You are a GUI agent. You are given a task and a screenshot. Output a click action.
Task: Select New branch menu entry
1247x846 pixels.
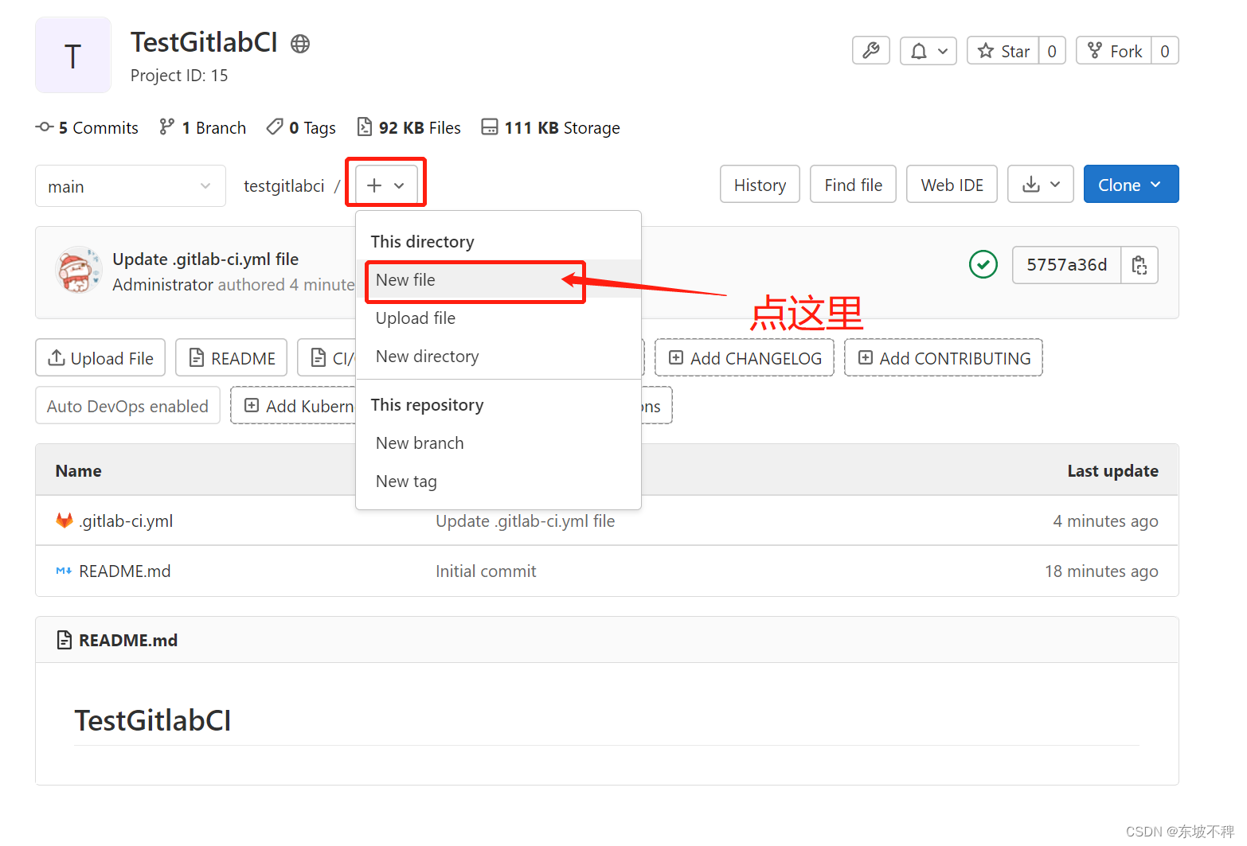(498, 443)
